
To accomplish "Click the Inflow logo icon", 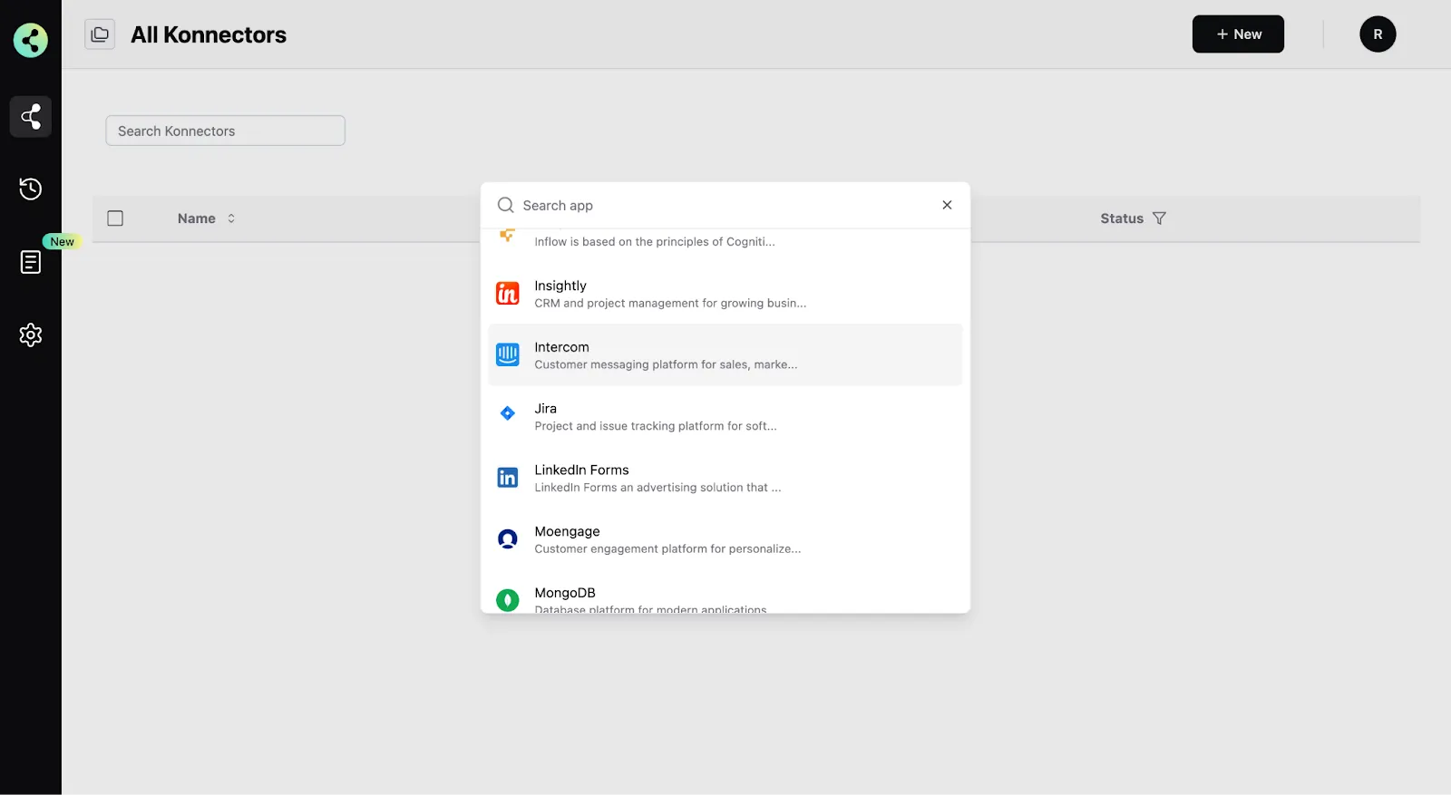I will [x=508, y=236].
